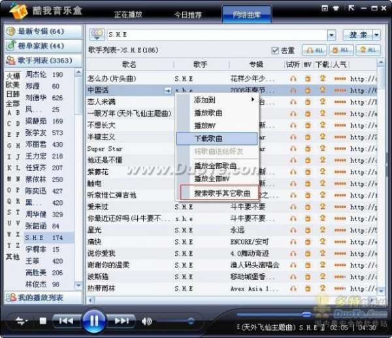The image size is (392, 338).
Task: Click the heart mood search icon
Action: point(97,35)
